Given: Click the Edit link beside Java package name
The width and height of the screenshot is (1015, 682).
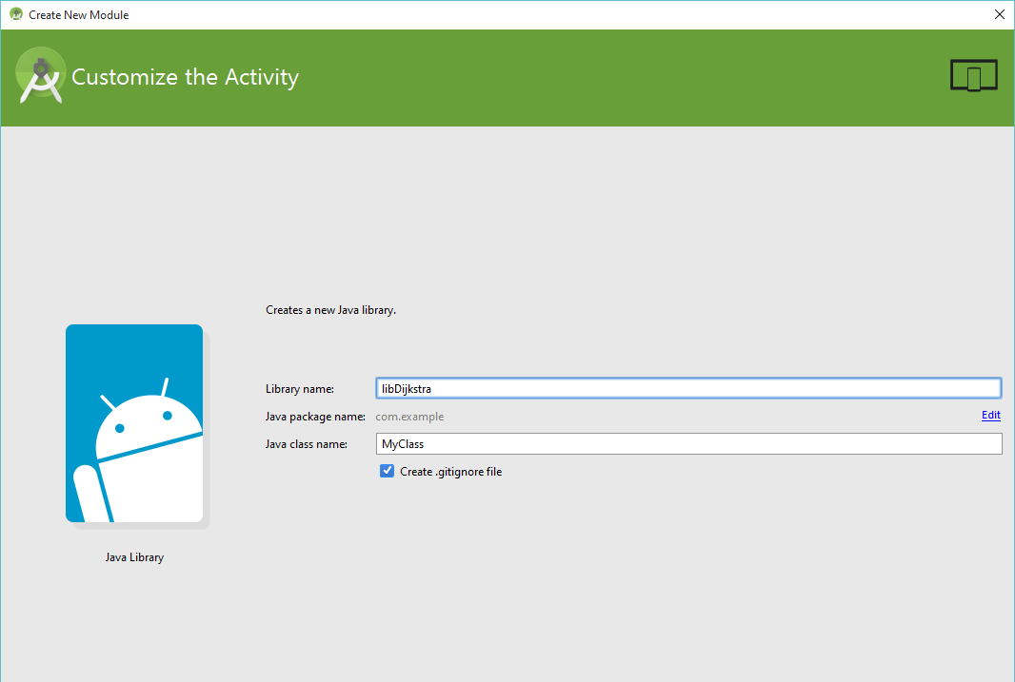Looking at the screenshot, I should click(x=990, y=415).
